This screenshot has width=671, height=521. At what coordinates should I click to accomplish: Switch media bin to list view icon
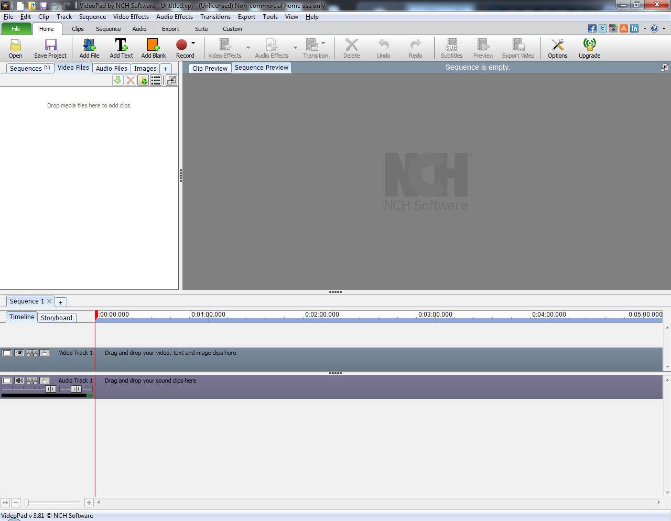[x=156, y=80]
